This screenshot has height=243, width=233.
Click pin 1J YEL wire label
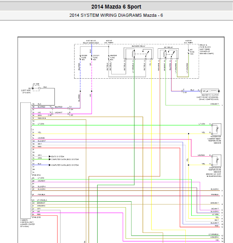click(x=39, y=132)
